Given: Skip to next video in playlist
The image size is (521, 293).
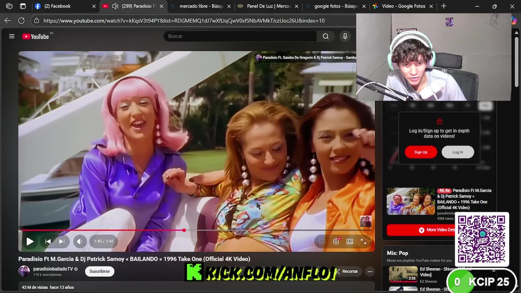Looking at the screenshot, I should (62, 241).
